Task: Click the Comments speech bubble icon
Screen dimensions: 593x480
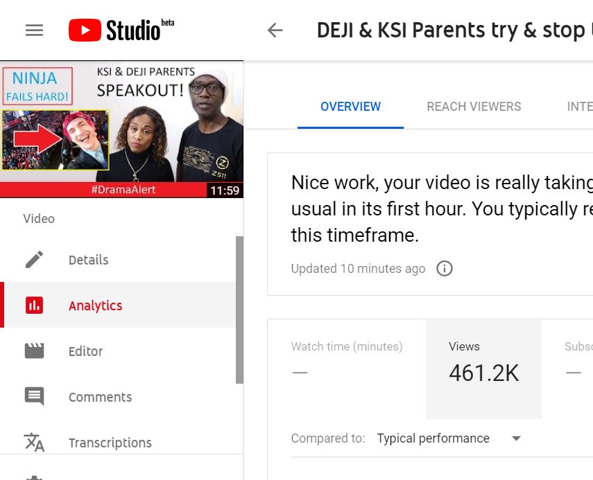Action: pos(34,397)
